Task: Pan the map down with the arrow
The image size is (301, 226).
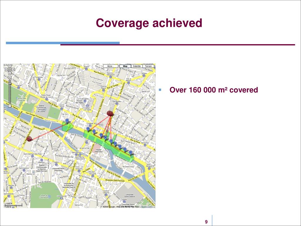Action: tap(10, 73)
